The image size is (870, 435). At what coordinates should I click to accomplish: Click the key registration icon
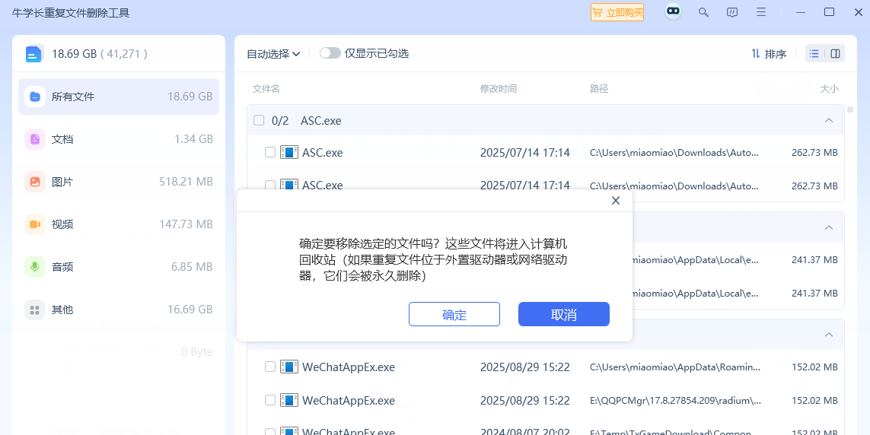pyautogui.click(x=704, y=12)
